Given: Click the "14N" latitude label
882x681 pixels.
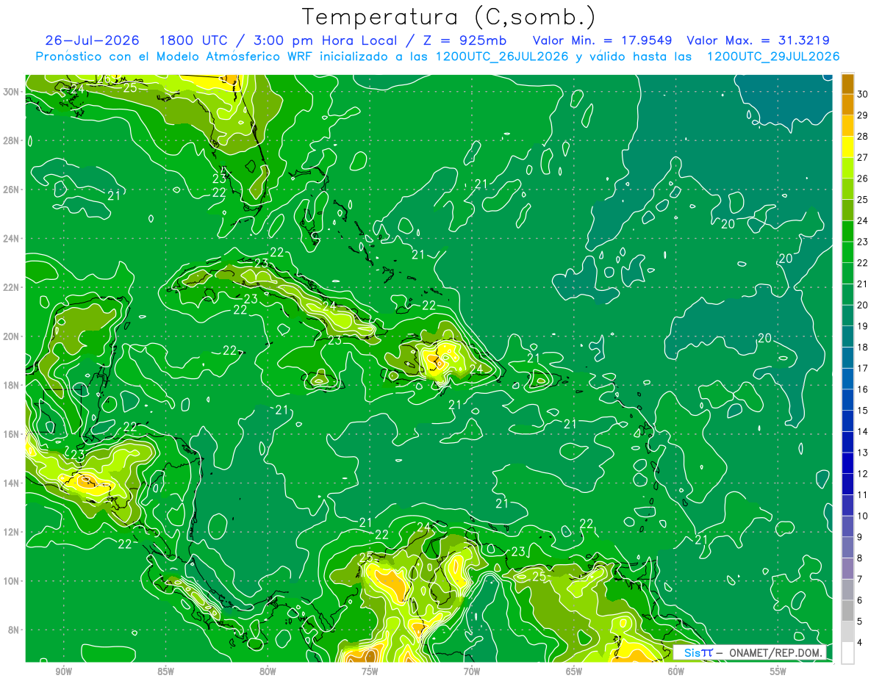Looking at the screenshot, I should pos(12,483).
